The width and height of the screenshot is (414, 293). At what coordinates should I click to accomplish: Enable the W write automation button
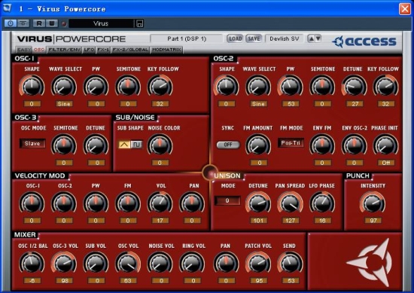pos(52,23)
